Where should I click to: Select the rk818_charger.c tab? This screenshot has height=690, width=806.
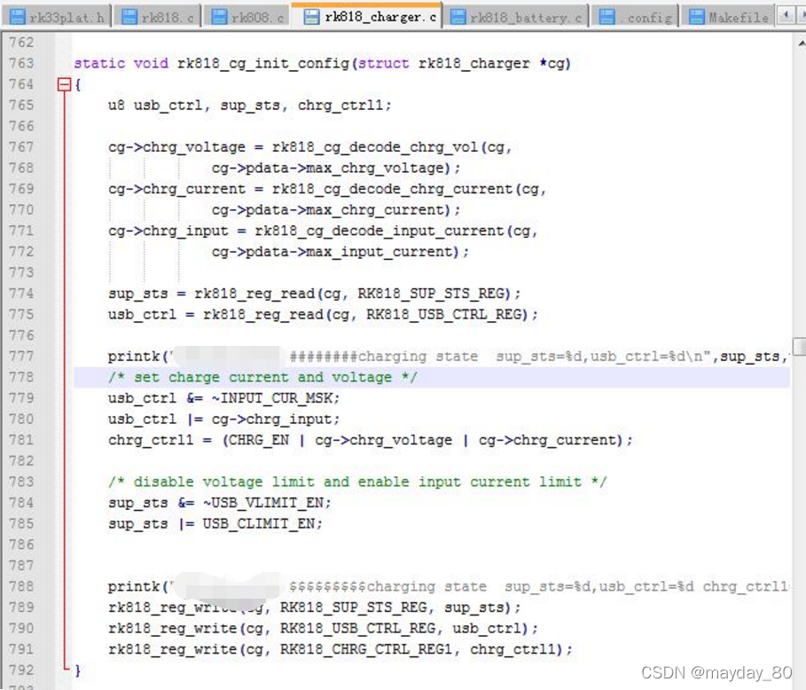367,17
